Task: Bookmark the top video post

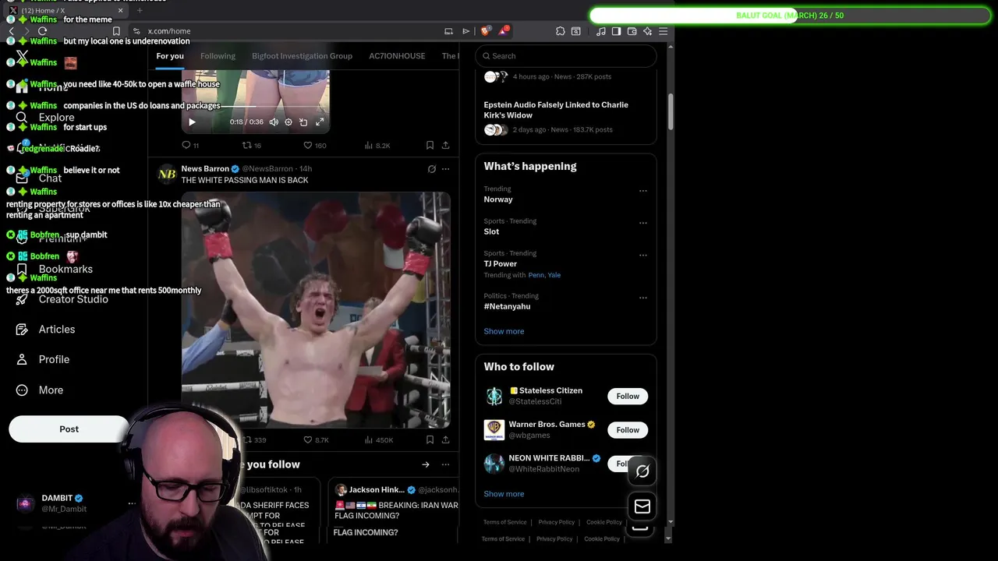Action: (430, 145)
